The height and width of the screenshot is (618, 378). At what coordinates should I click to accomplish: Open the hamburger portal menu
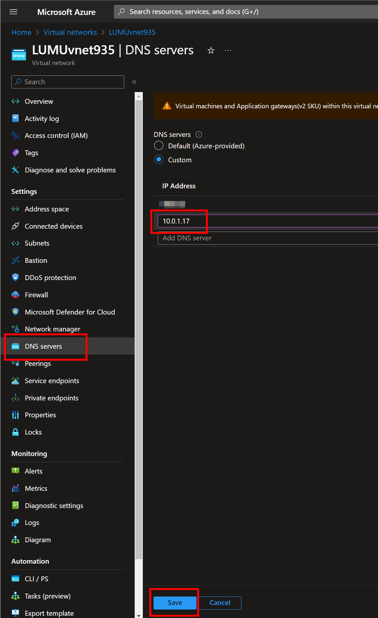pos(13,12)
